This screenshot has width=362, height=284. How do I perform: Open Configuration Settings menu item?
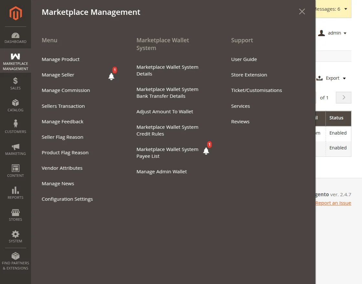click(67, 199)
